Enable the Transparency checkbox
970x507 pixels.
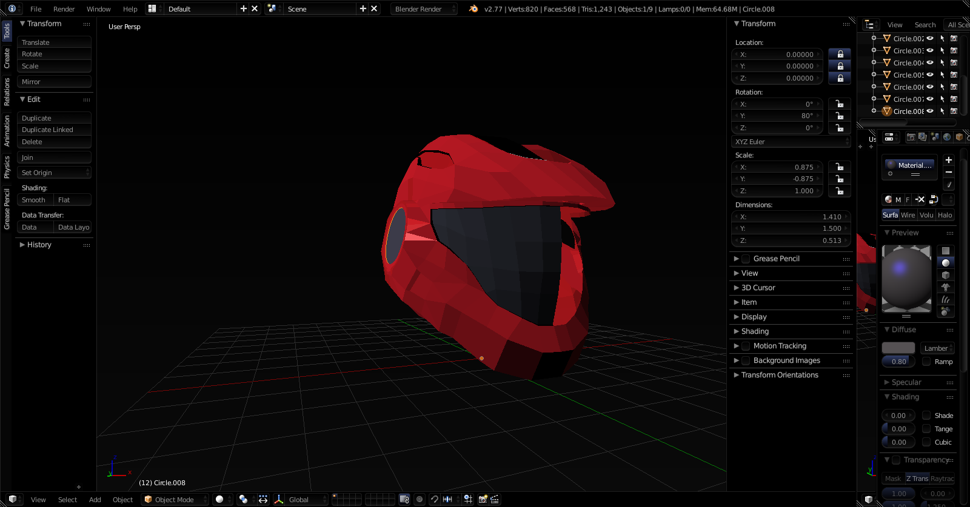896,460
